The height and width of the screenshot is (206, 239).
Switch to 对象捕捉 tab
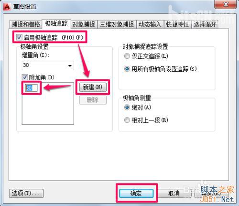coord(84,24)
